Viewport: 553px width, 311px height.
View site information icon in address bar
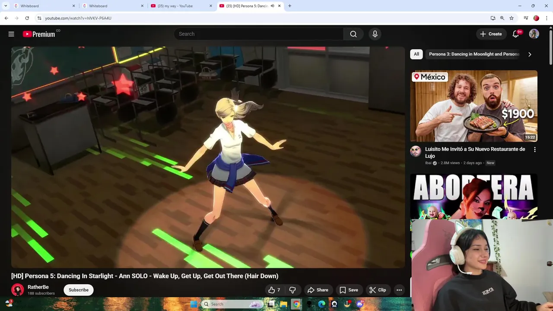coord(39,18)
